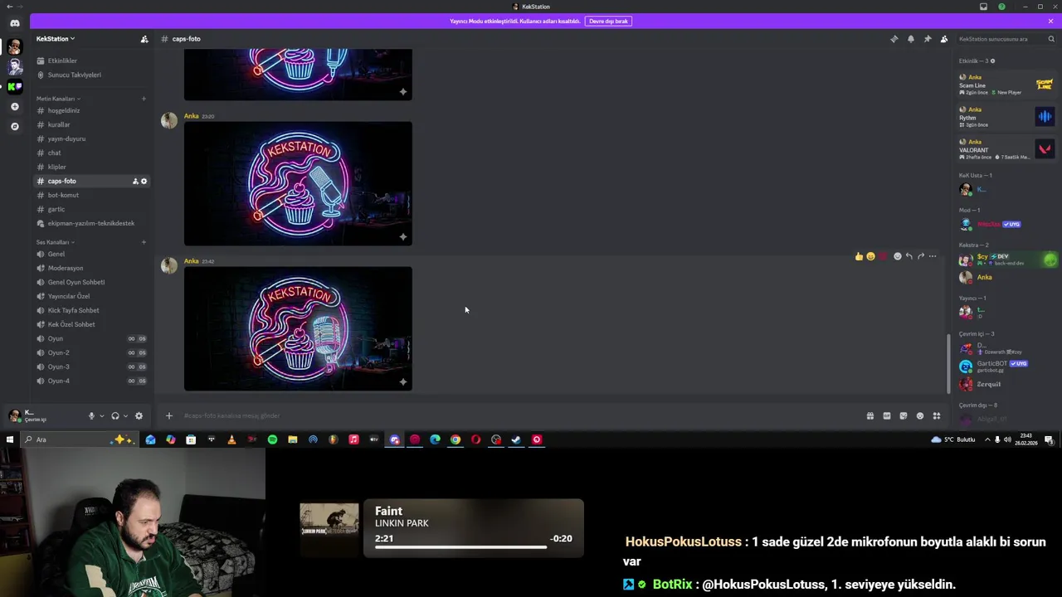Open Discord direct messages home icon
The width and height of the screenshot is (1062, 597).
click(x=14, y=23)
